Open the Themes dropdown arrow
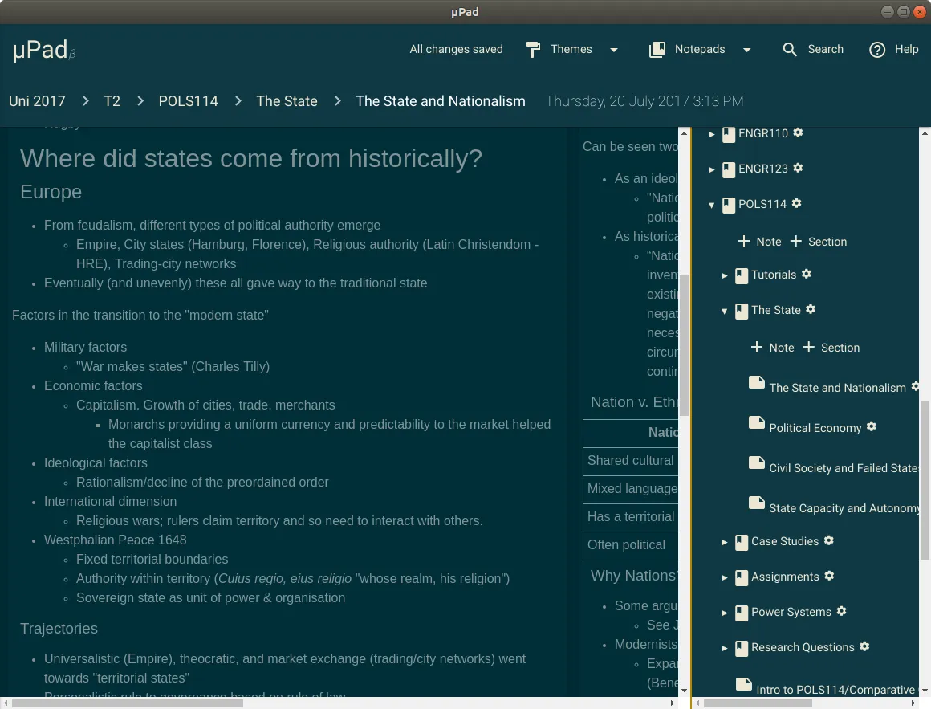The image size is (931, 709). (614, 50)
